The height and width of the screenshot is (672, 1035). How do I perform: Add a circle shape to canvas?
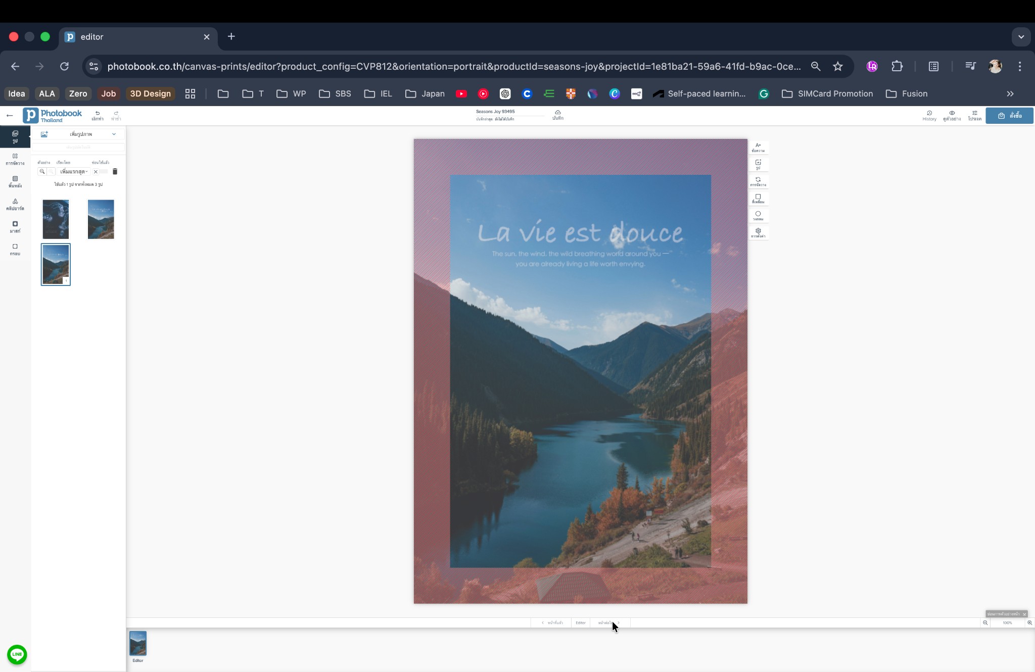(758, 216)
